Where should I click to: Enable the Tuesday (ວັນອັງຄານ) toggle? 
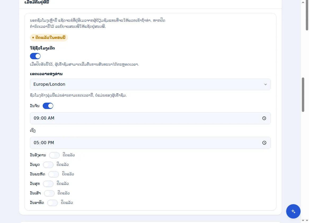pyautogui.click(x=54, y=155)
